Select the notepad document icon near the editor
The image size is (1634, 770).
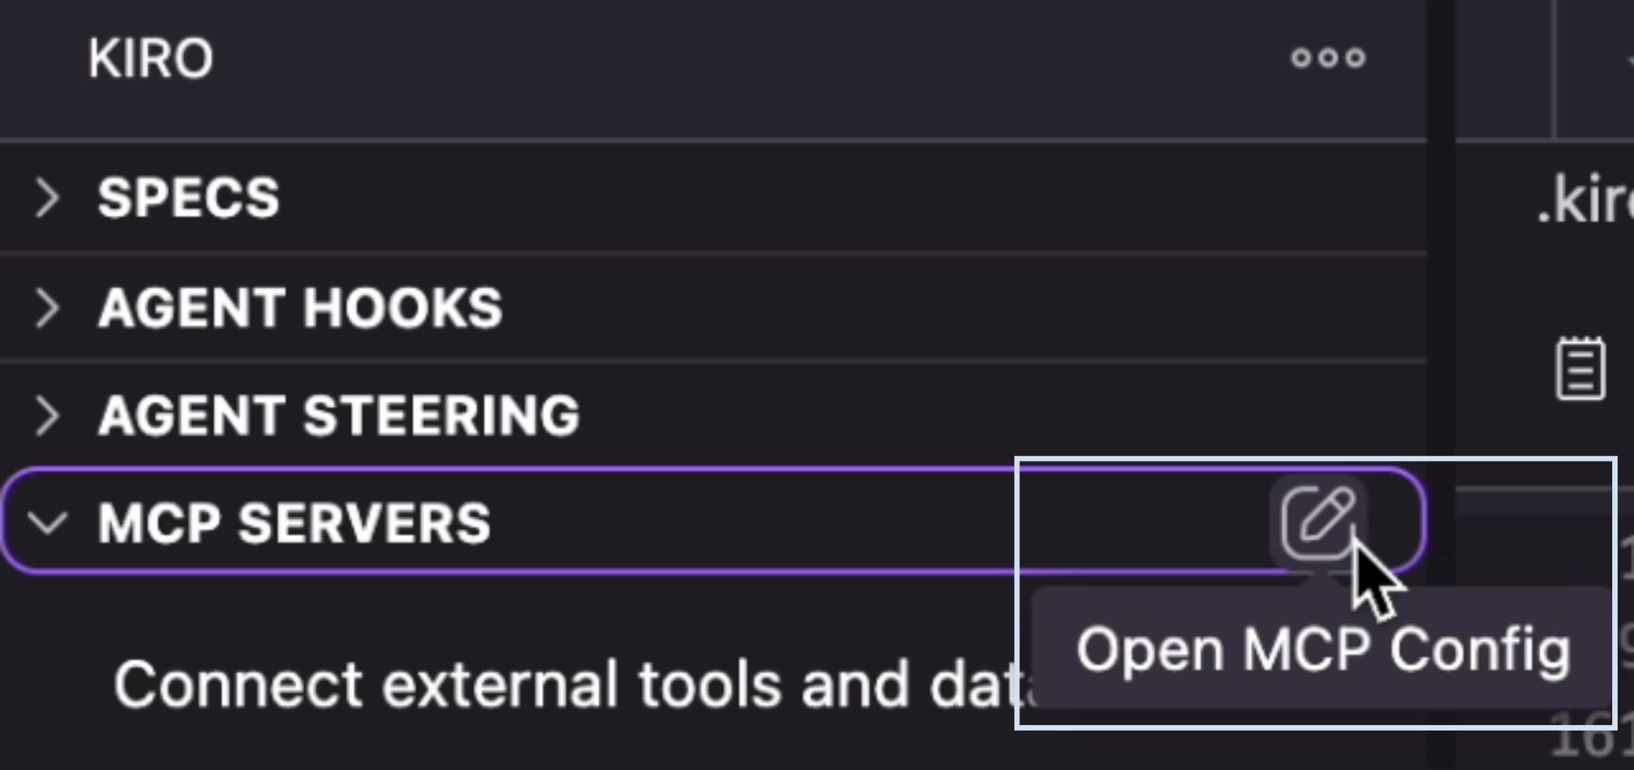[1580, 368]
